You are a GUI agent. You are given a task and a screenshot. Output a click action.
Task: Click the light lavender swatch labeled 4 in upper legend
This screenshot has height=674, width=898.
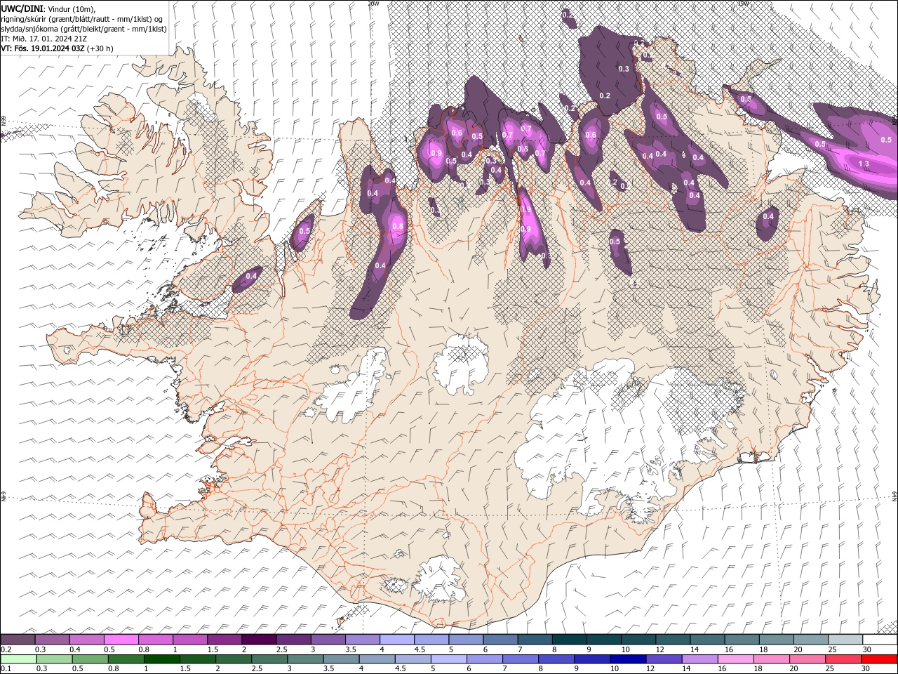[396, 640]
